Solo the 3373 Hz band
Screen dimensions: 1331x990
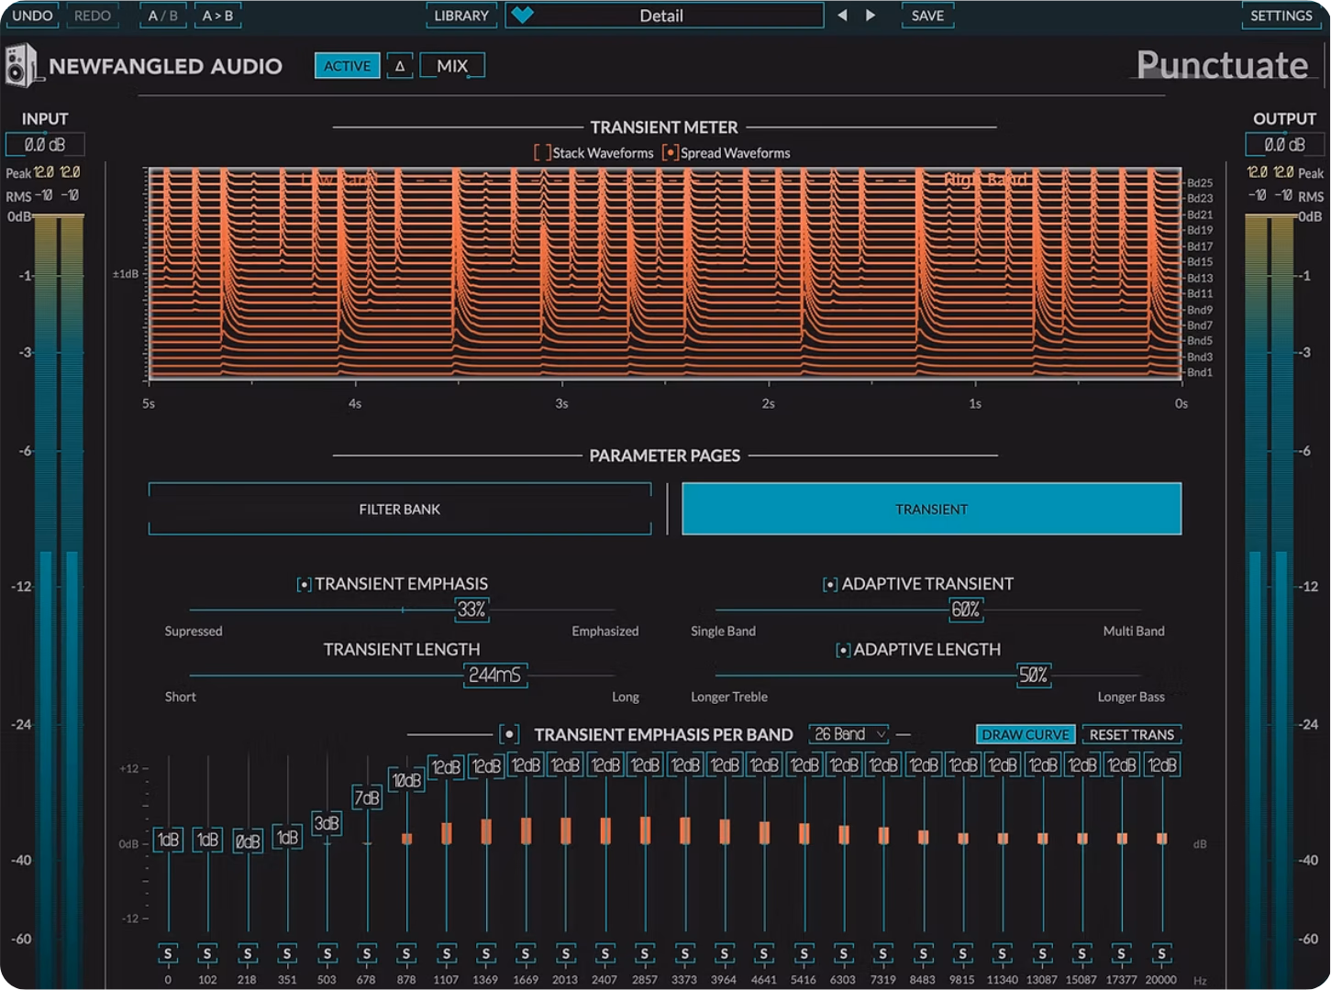click(x=684, y=954)
